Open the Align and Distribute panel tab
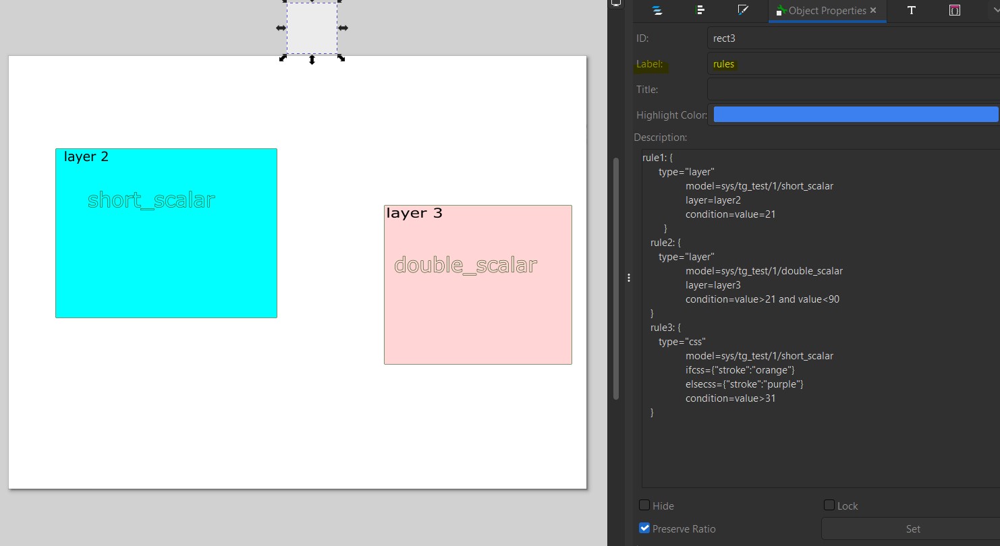Viewport: 1000px width, 546px height. [700, 10]
